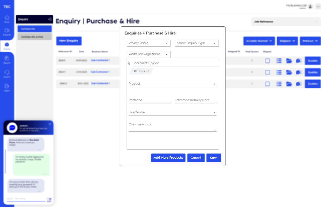Click the user profile avatar icon at top right
324x207 pixels.
pos(310,6)
